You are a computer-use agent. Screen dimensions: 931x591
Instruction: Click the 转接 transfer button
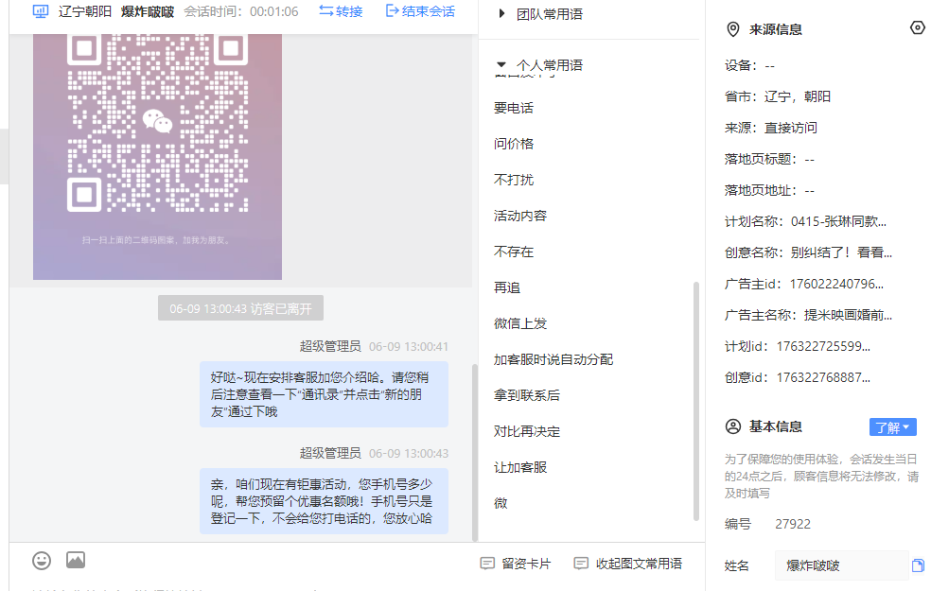point(341,11)
